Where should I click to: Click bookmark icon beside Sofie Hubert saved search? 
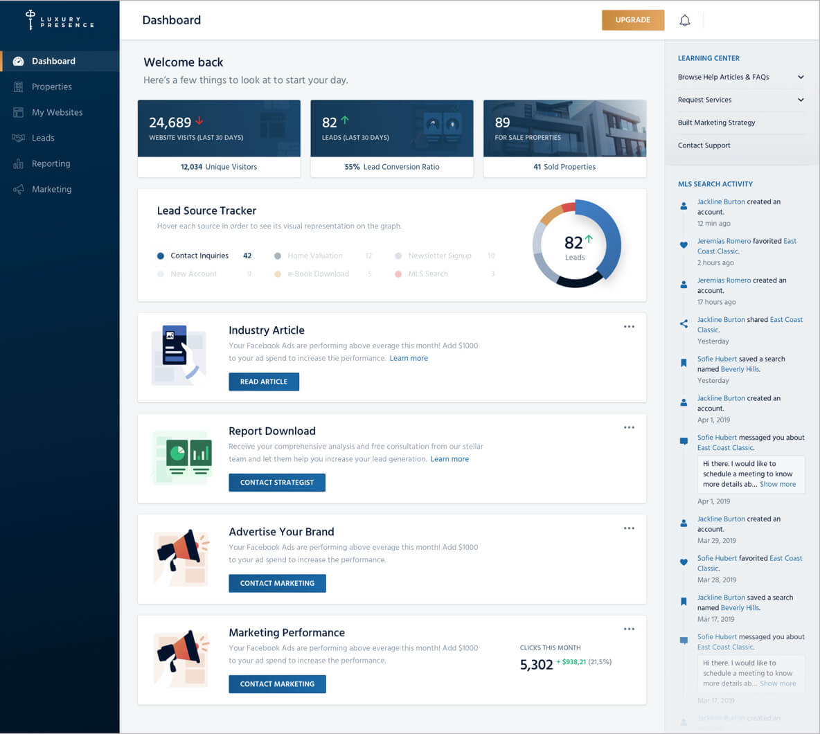click(684, 363)
